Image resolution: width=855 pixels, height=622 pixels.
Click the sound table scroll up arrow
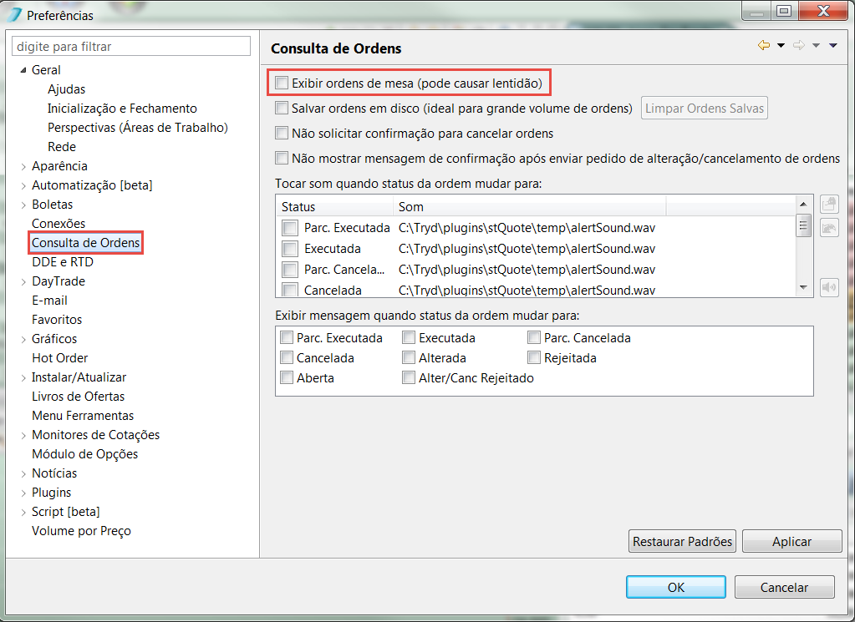tap(802, 205)
